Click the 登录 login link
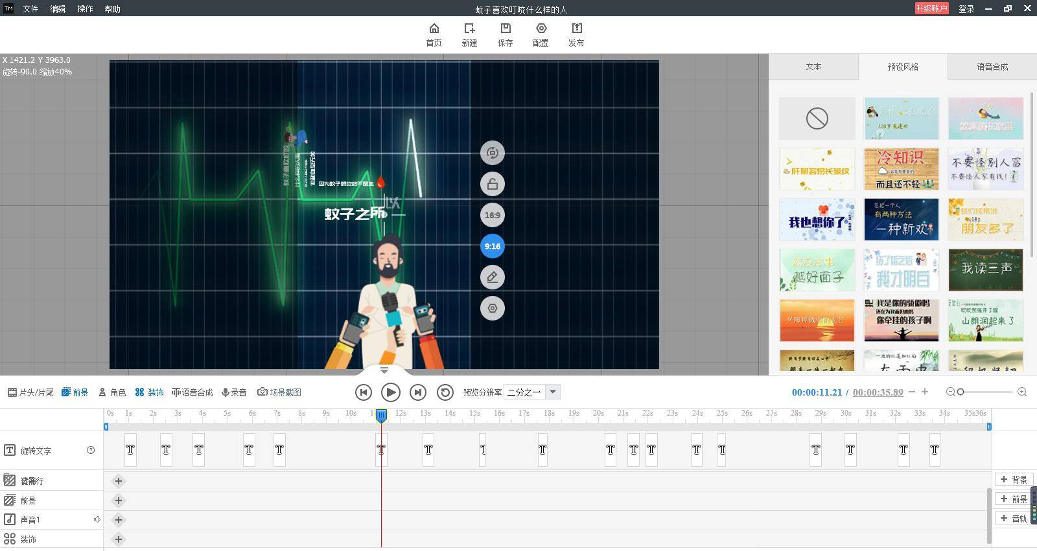 coord(966,9)
